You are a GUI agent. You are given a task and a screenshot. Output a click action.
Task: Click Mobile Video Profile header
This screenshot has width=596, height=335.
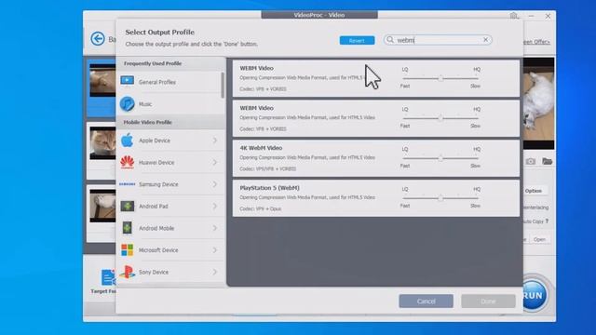(147, 122)
